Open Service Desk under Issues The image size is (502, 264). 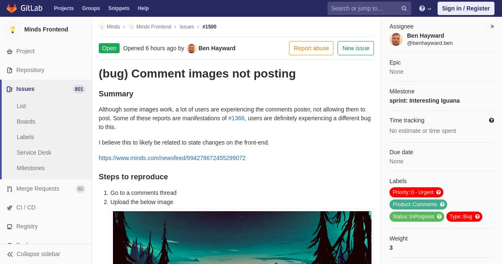coord(34,153)
